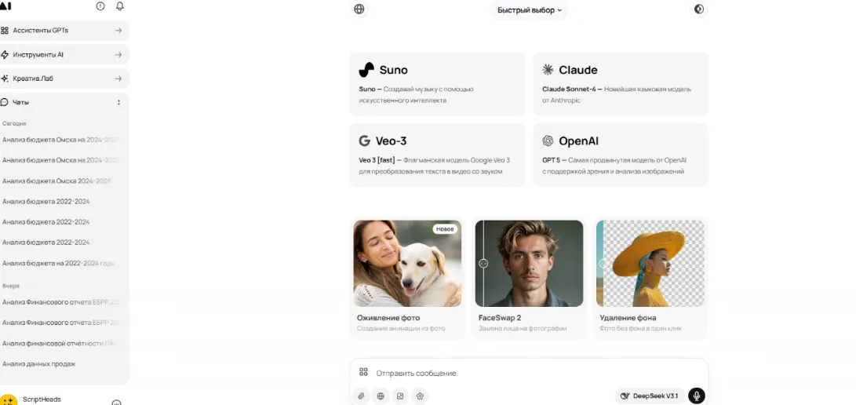Toggle the web search globe in message bar
This screenshot has height=405, width=856.
click(381, 396)
